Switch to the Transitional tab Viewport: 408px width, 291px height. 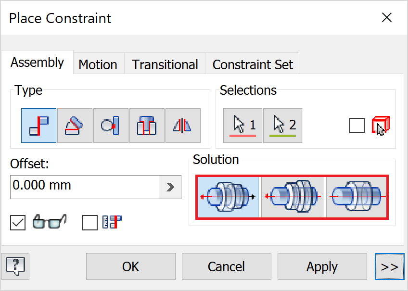pyautogui.click(x=165, y=64)
